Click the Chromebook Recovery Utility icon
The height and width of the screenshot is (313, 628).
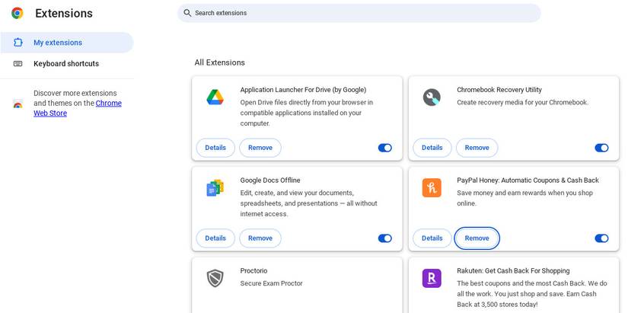432,97
